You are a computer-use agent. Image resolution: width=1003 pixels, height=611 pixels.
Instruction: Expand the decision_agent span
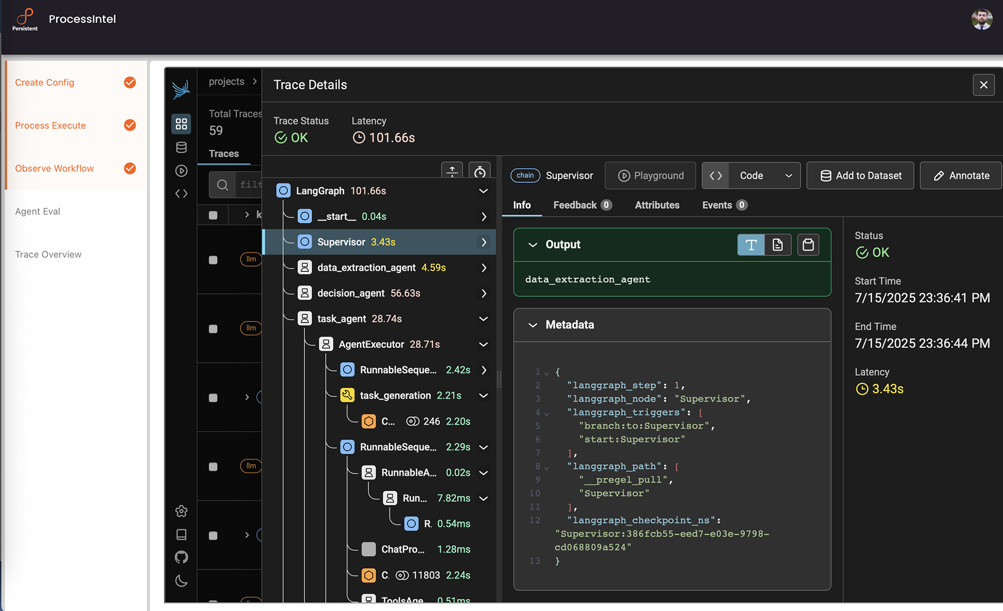[x=483, y=293]
